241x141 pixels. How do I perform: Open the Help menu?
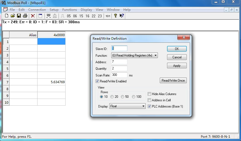pos(127,9)
